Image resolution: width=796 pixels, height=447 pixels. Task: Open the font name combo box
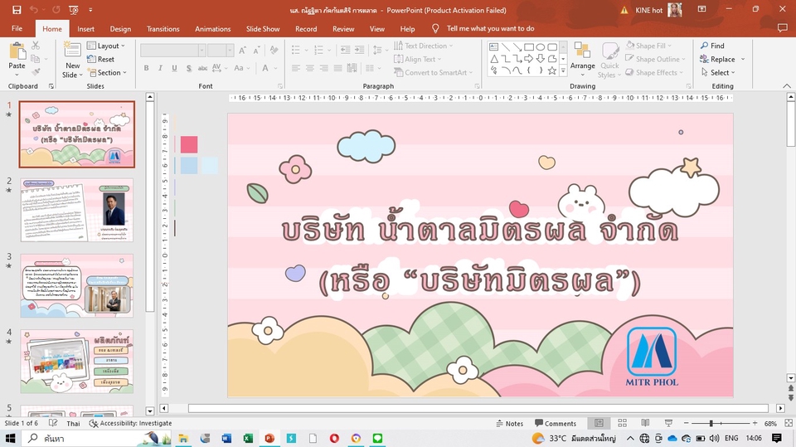pos(173,50)
